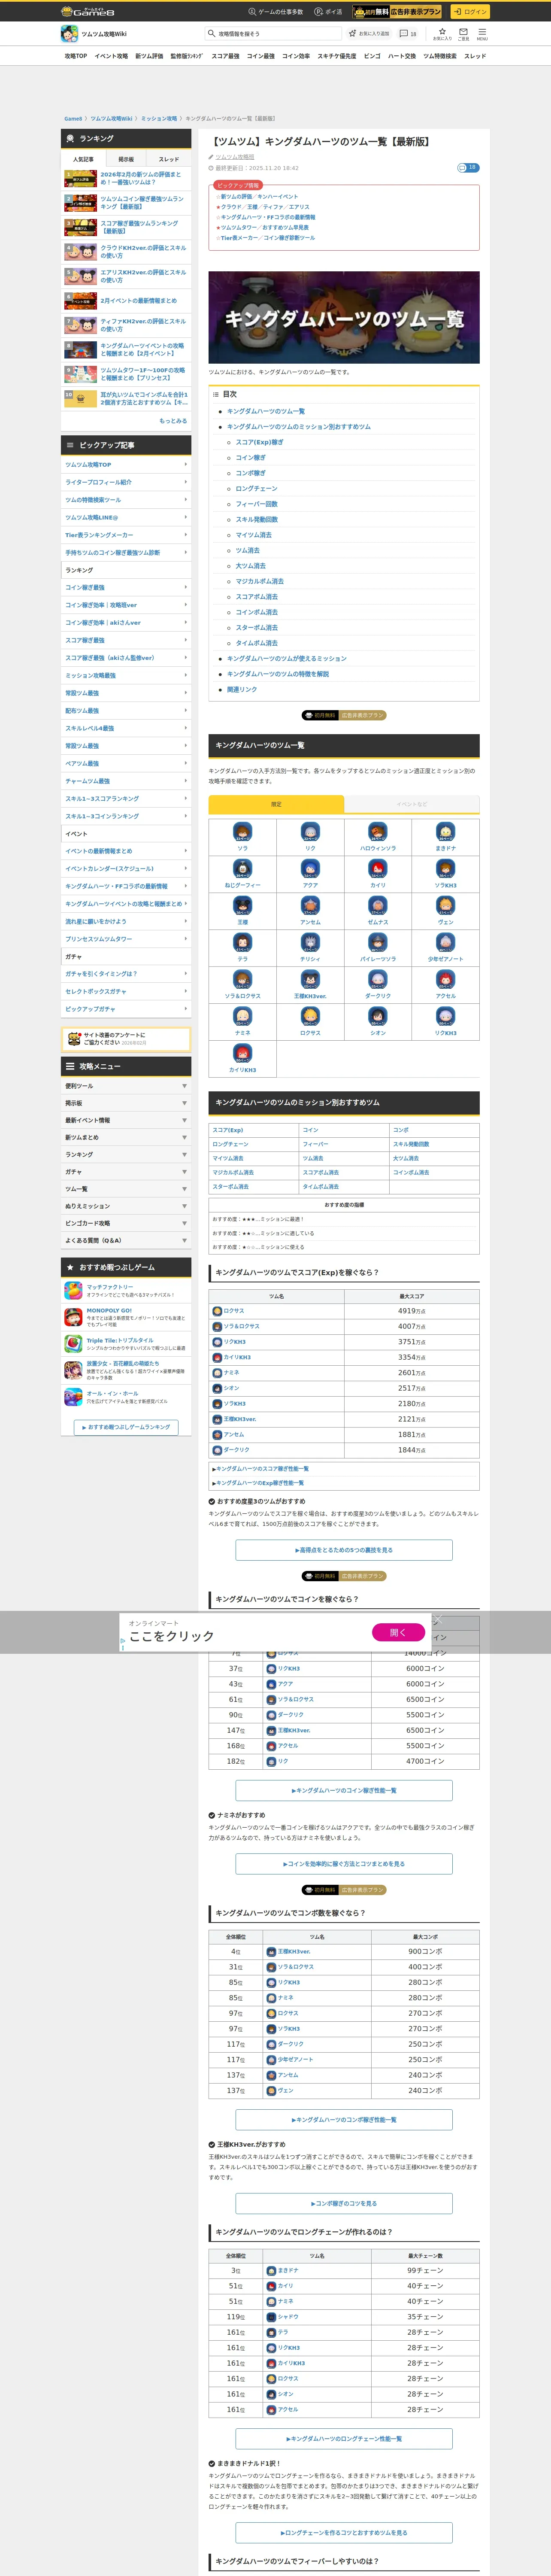The image size is (551, 2576).
Task: Select the カイリKH3 tsum icon in grid
Action: coord(242,1053)
